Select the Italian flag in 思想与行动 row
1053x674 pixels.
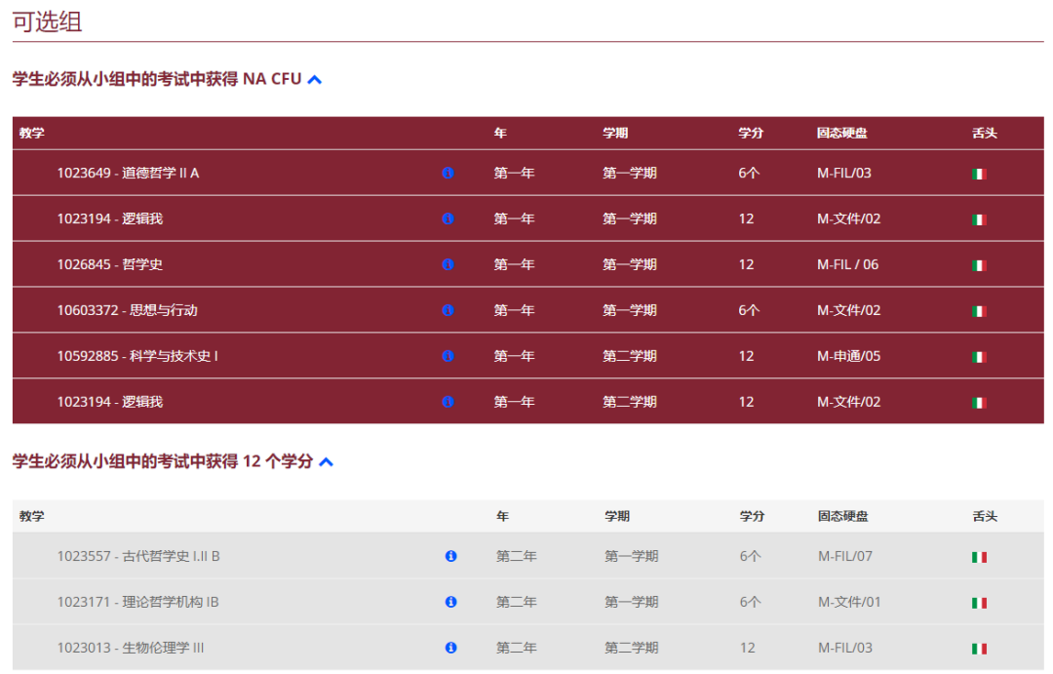point(979,311)
